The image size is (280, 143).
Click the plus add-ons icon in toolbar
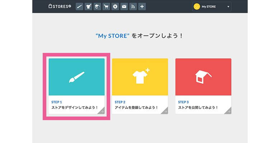click(142, 6)
